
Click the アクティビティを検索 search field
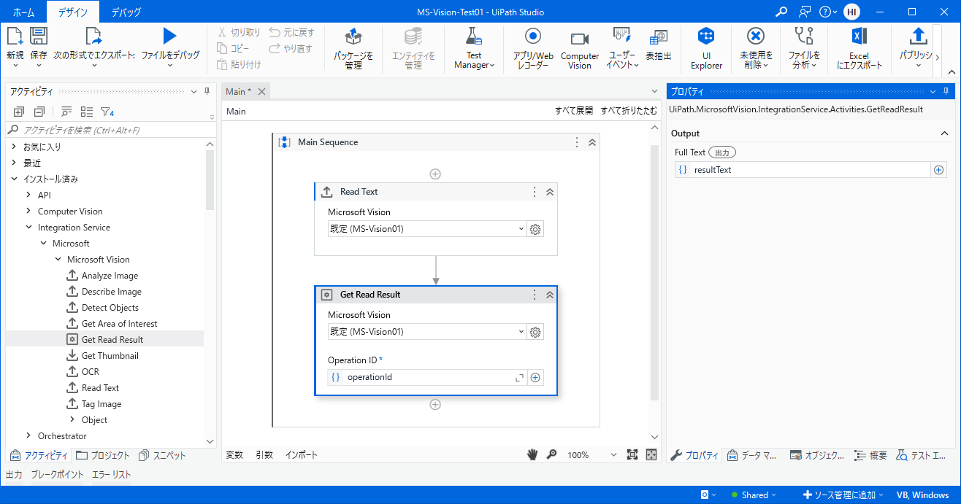click(x=110, y=130)
